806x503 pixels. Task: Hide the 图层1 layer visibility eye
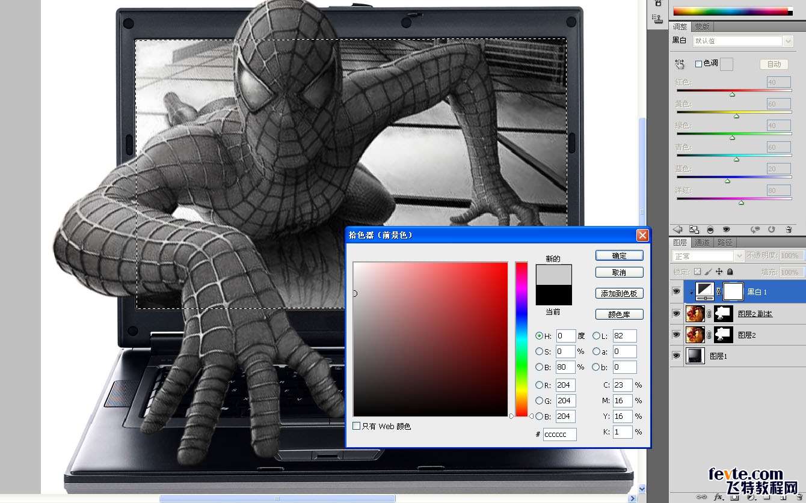pos(676,356)
